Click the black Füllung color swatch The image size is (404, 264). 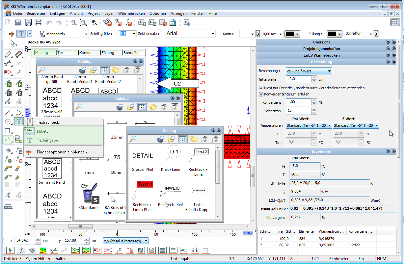coord(332,34)
